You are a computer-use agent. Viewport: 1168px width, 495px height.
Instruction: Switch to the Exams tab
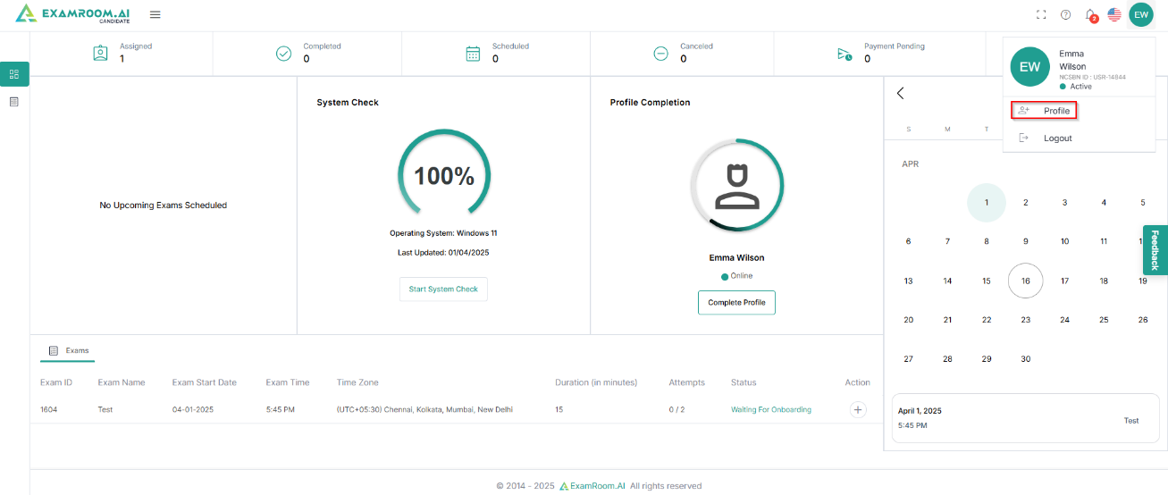coord(69,351)
